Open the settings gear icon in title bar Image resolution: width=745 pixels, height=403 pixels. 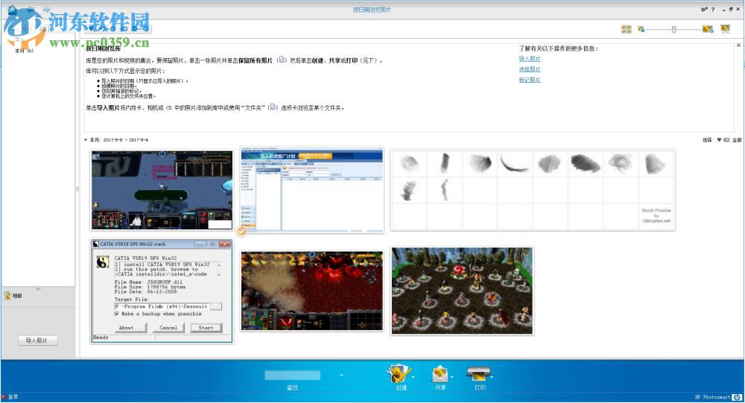click(x=704, y=10)
